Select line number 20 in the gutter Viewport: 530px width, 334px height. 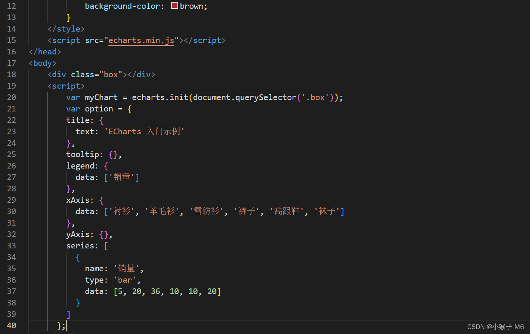click(x=11, y=97)
